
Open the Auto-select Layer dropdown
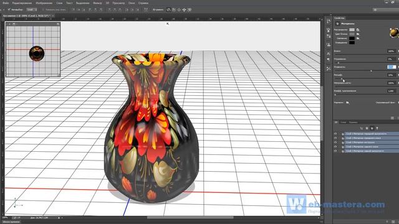coord(32,10)
